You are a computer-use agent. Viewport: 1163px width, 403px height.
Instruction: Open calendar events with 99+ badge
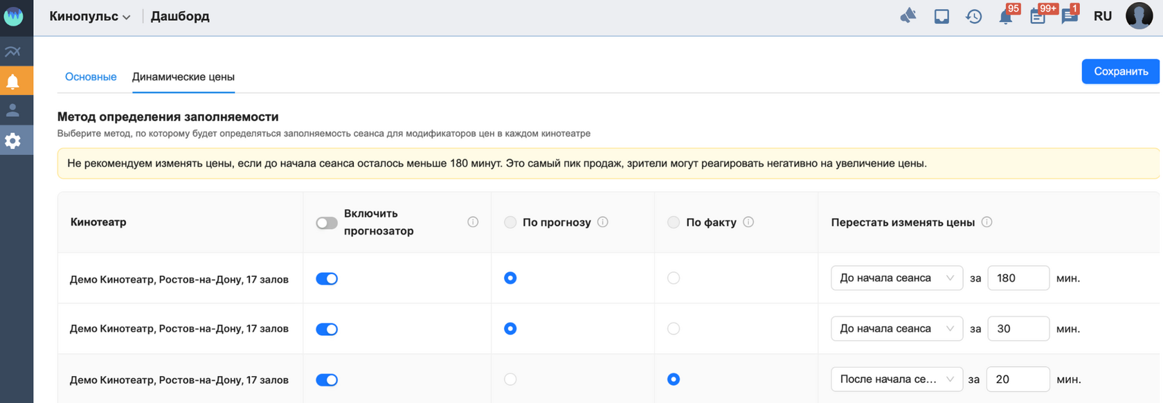point(1038,17)
